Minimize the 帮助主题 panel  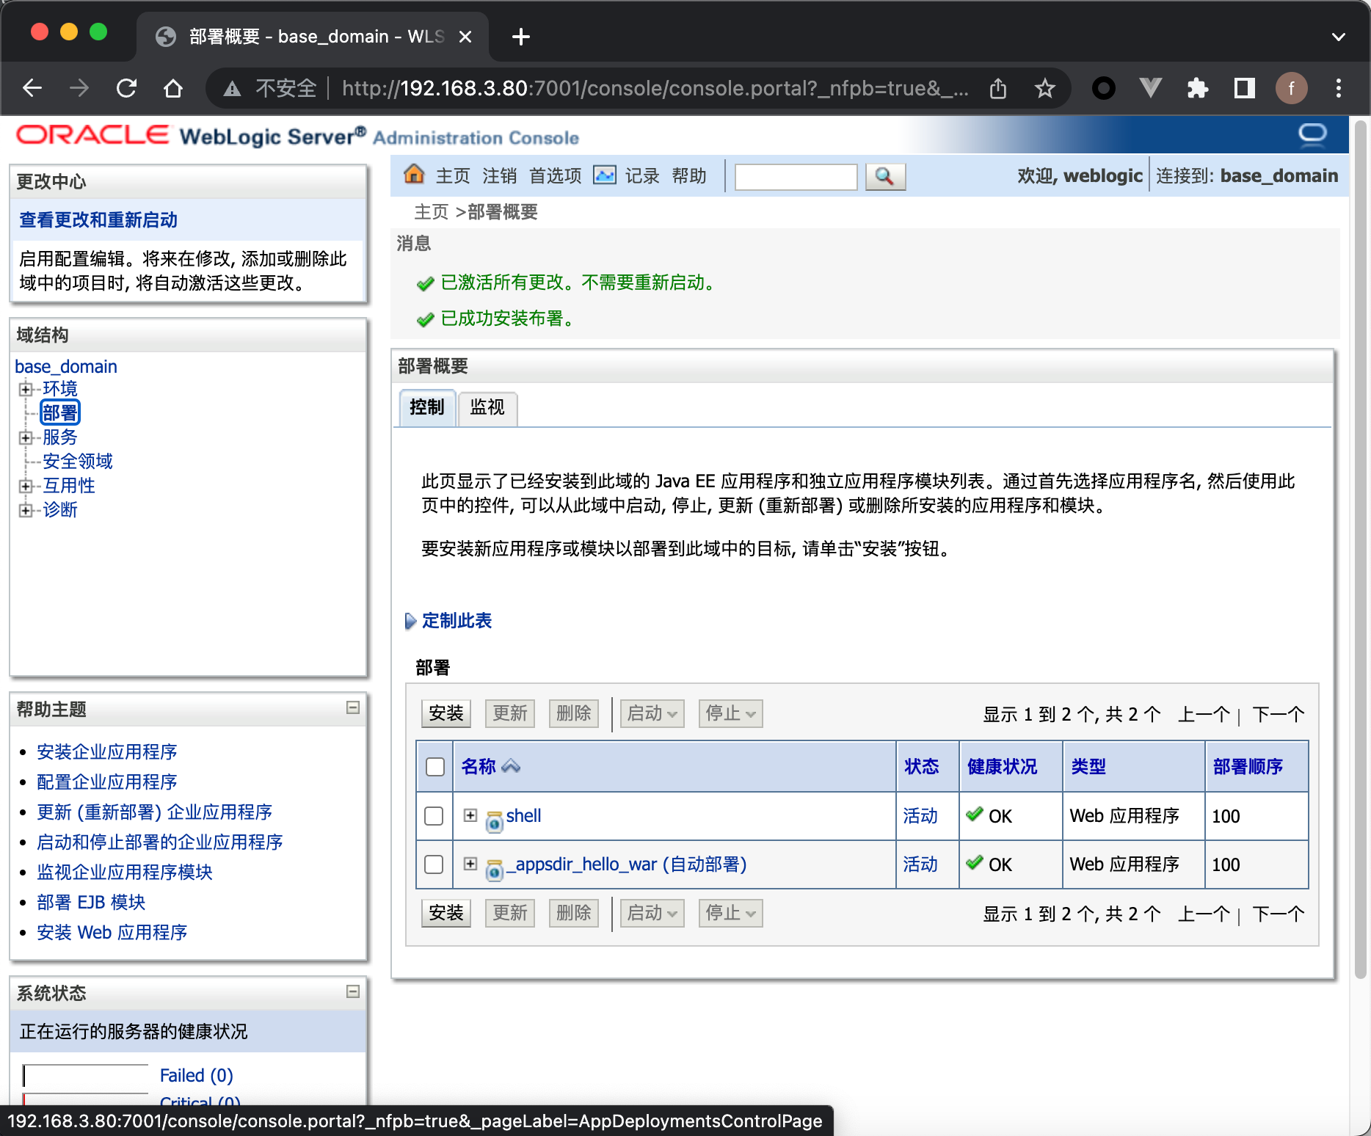(353, 707)
